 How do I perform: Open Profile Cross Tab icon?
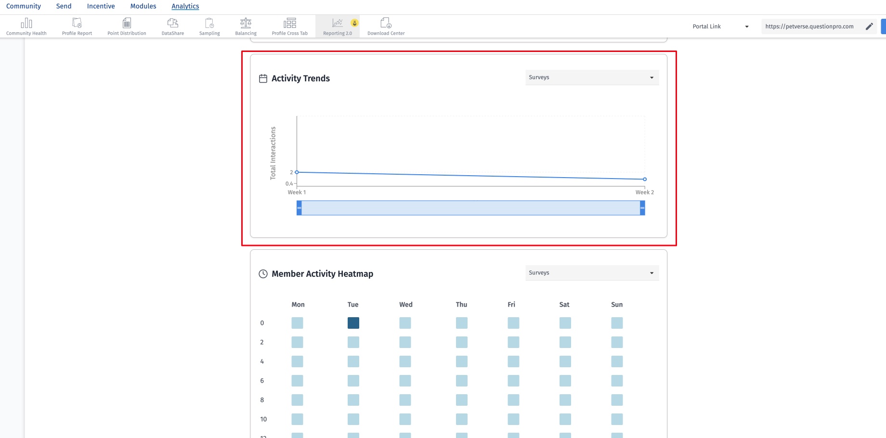(290, 24)
